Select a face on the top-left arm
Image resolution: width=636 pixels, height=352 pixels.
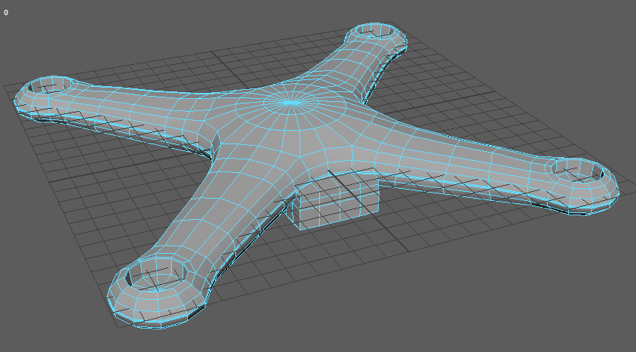[x=136, y=106]
